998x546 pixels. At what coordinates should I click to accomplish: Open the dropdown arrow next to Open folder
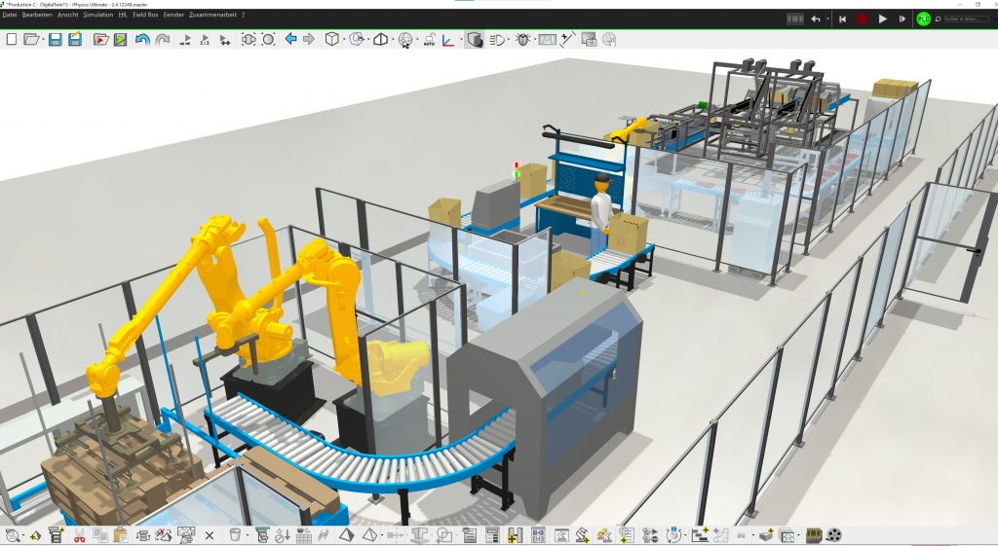(43, 40)
